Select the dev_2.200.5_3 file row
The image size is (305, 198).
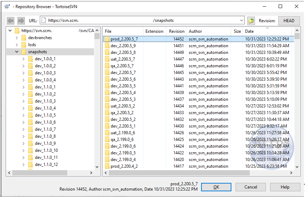click(198, 99)
